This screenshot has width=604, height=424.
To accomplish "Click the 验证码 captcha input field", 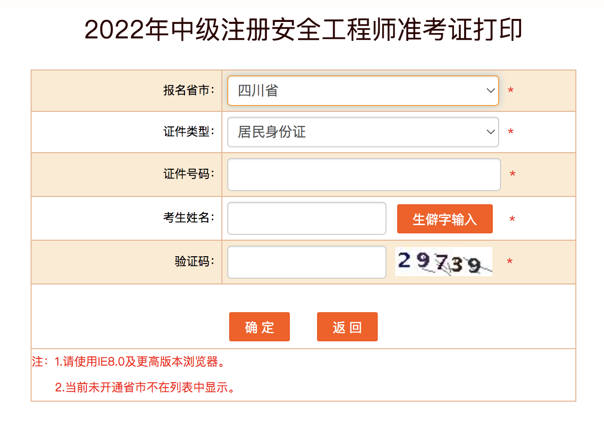I will click(306, 262).
